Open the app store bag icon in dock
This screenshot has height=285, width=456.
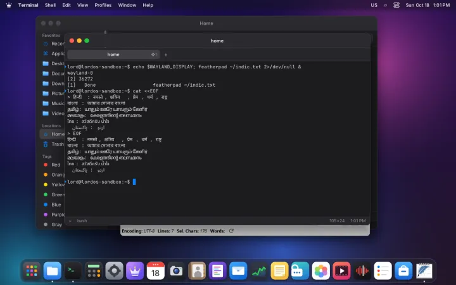[x=403, y=271]
